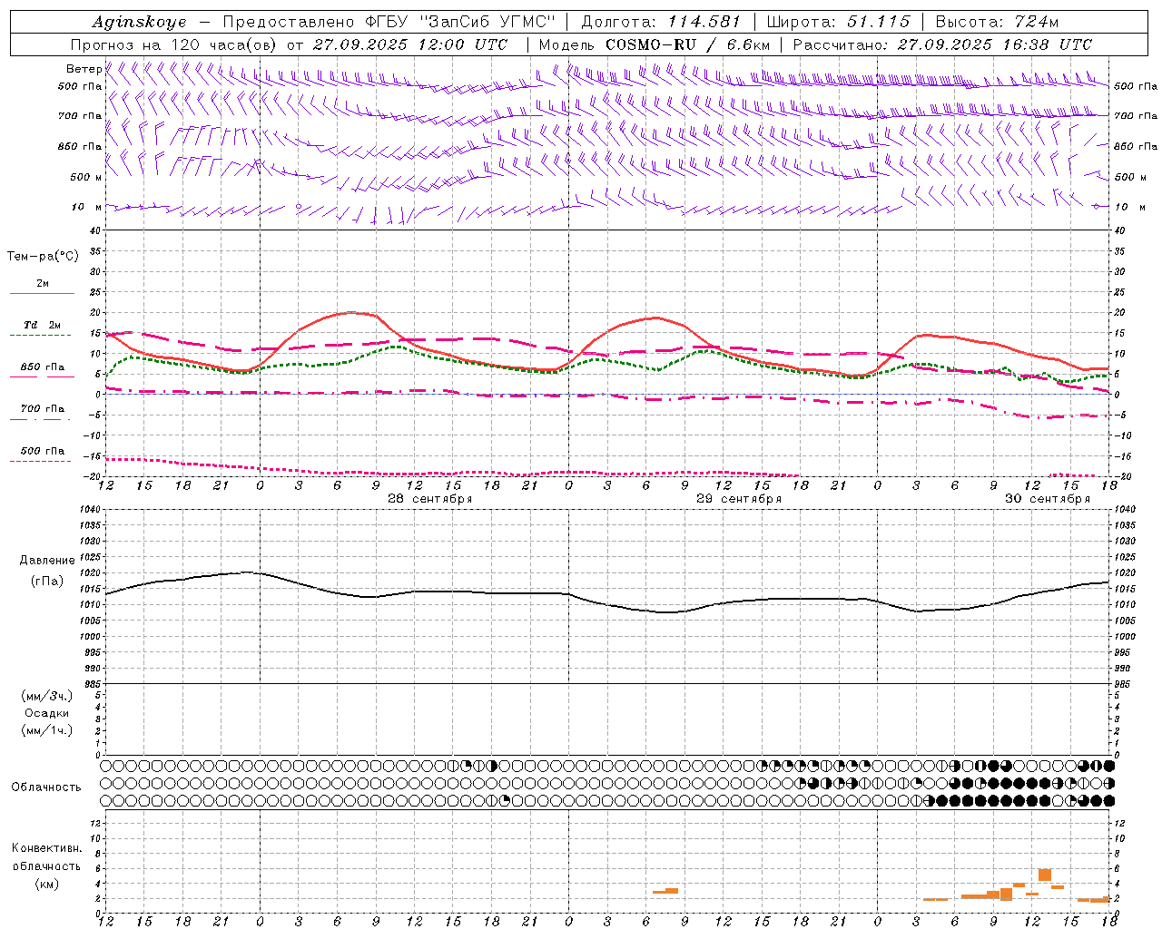Click the Прогноз на 120 часа(ов) text

click(174, 44)
